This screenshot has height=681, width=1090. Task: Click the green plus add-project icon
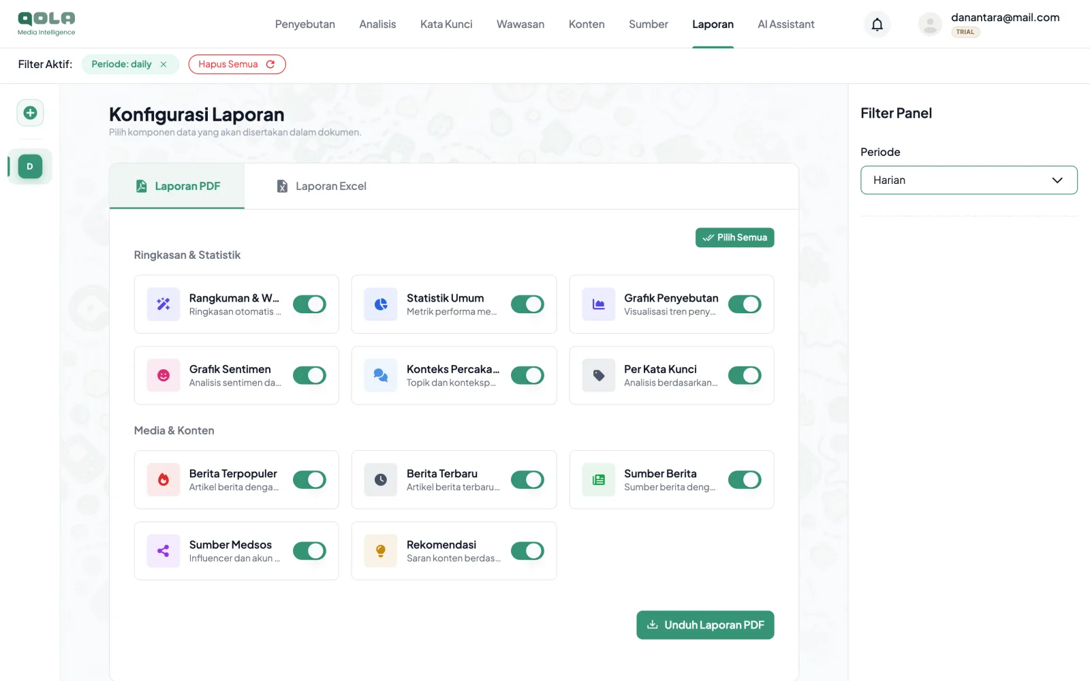point(30,113)
